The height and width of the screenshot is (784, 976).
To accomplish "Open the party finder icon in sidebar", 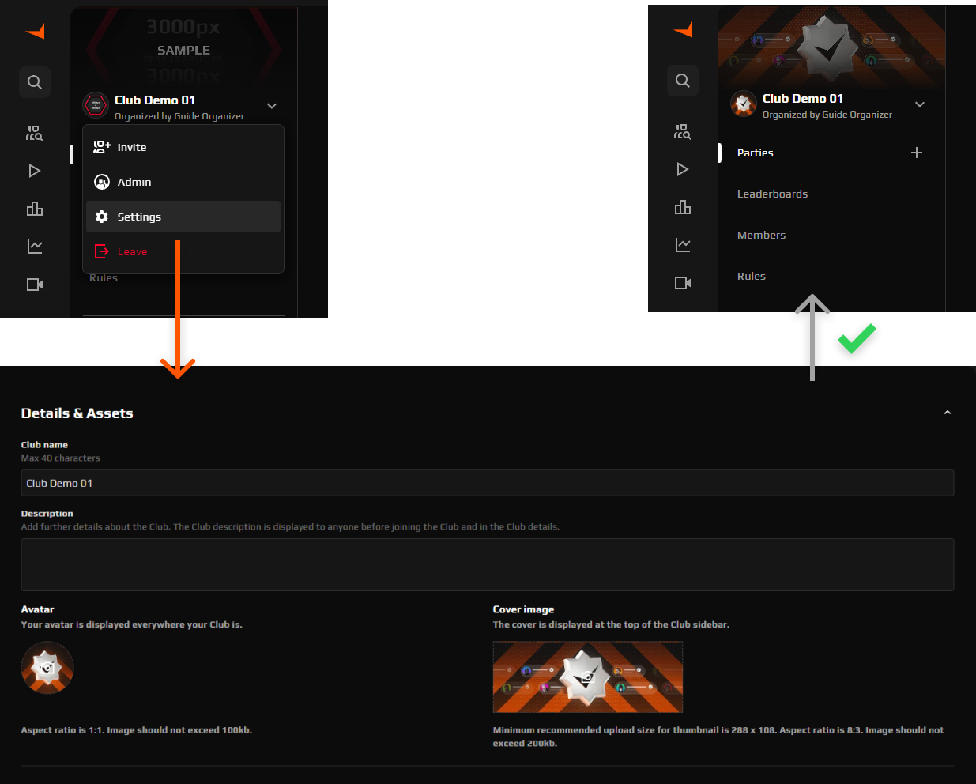I will [x=35, y=133].
